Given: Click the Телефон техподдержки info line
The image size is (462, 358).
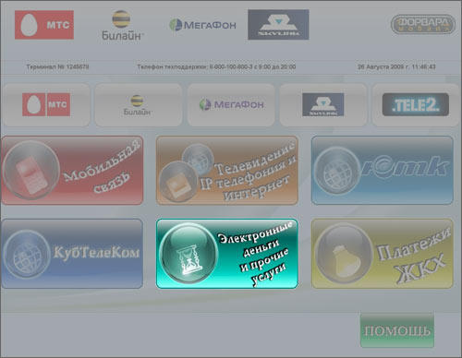Looking at the screenshot, I should click(x=216, y=66).
